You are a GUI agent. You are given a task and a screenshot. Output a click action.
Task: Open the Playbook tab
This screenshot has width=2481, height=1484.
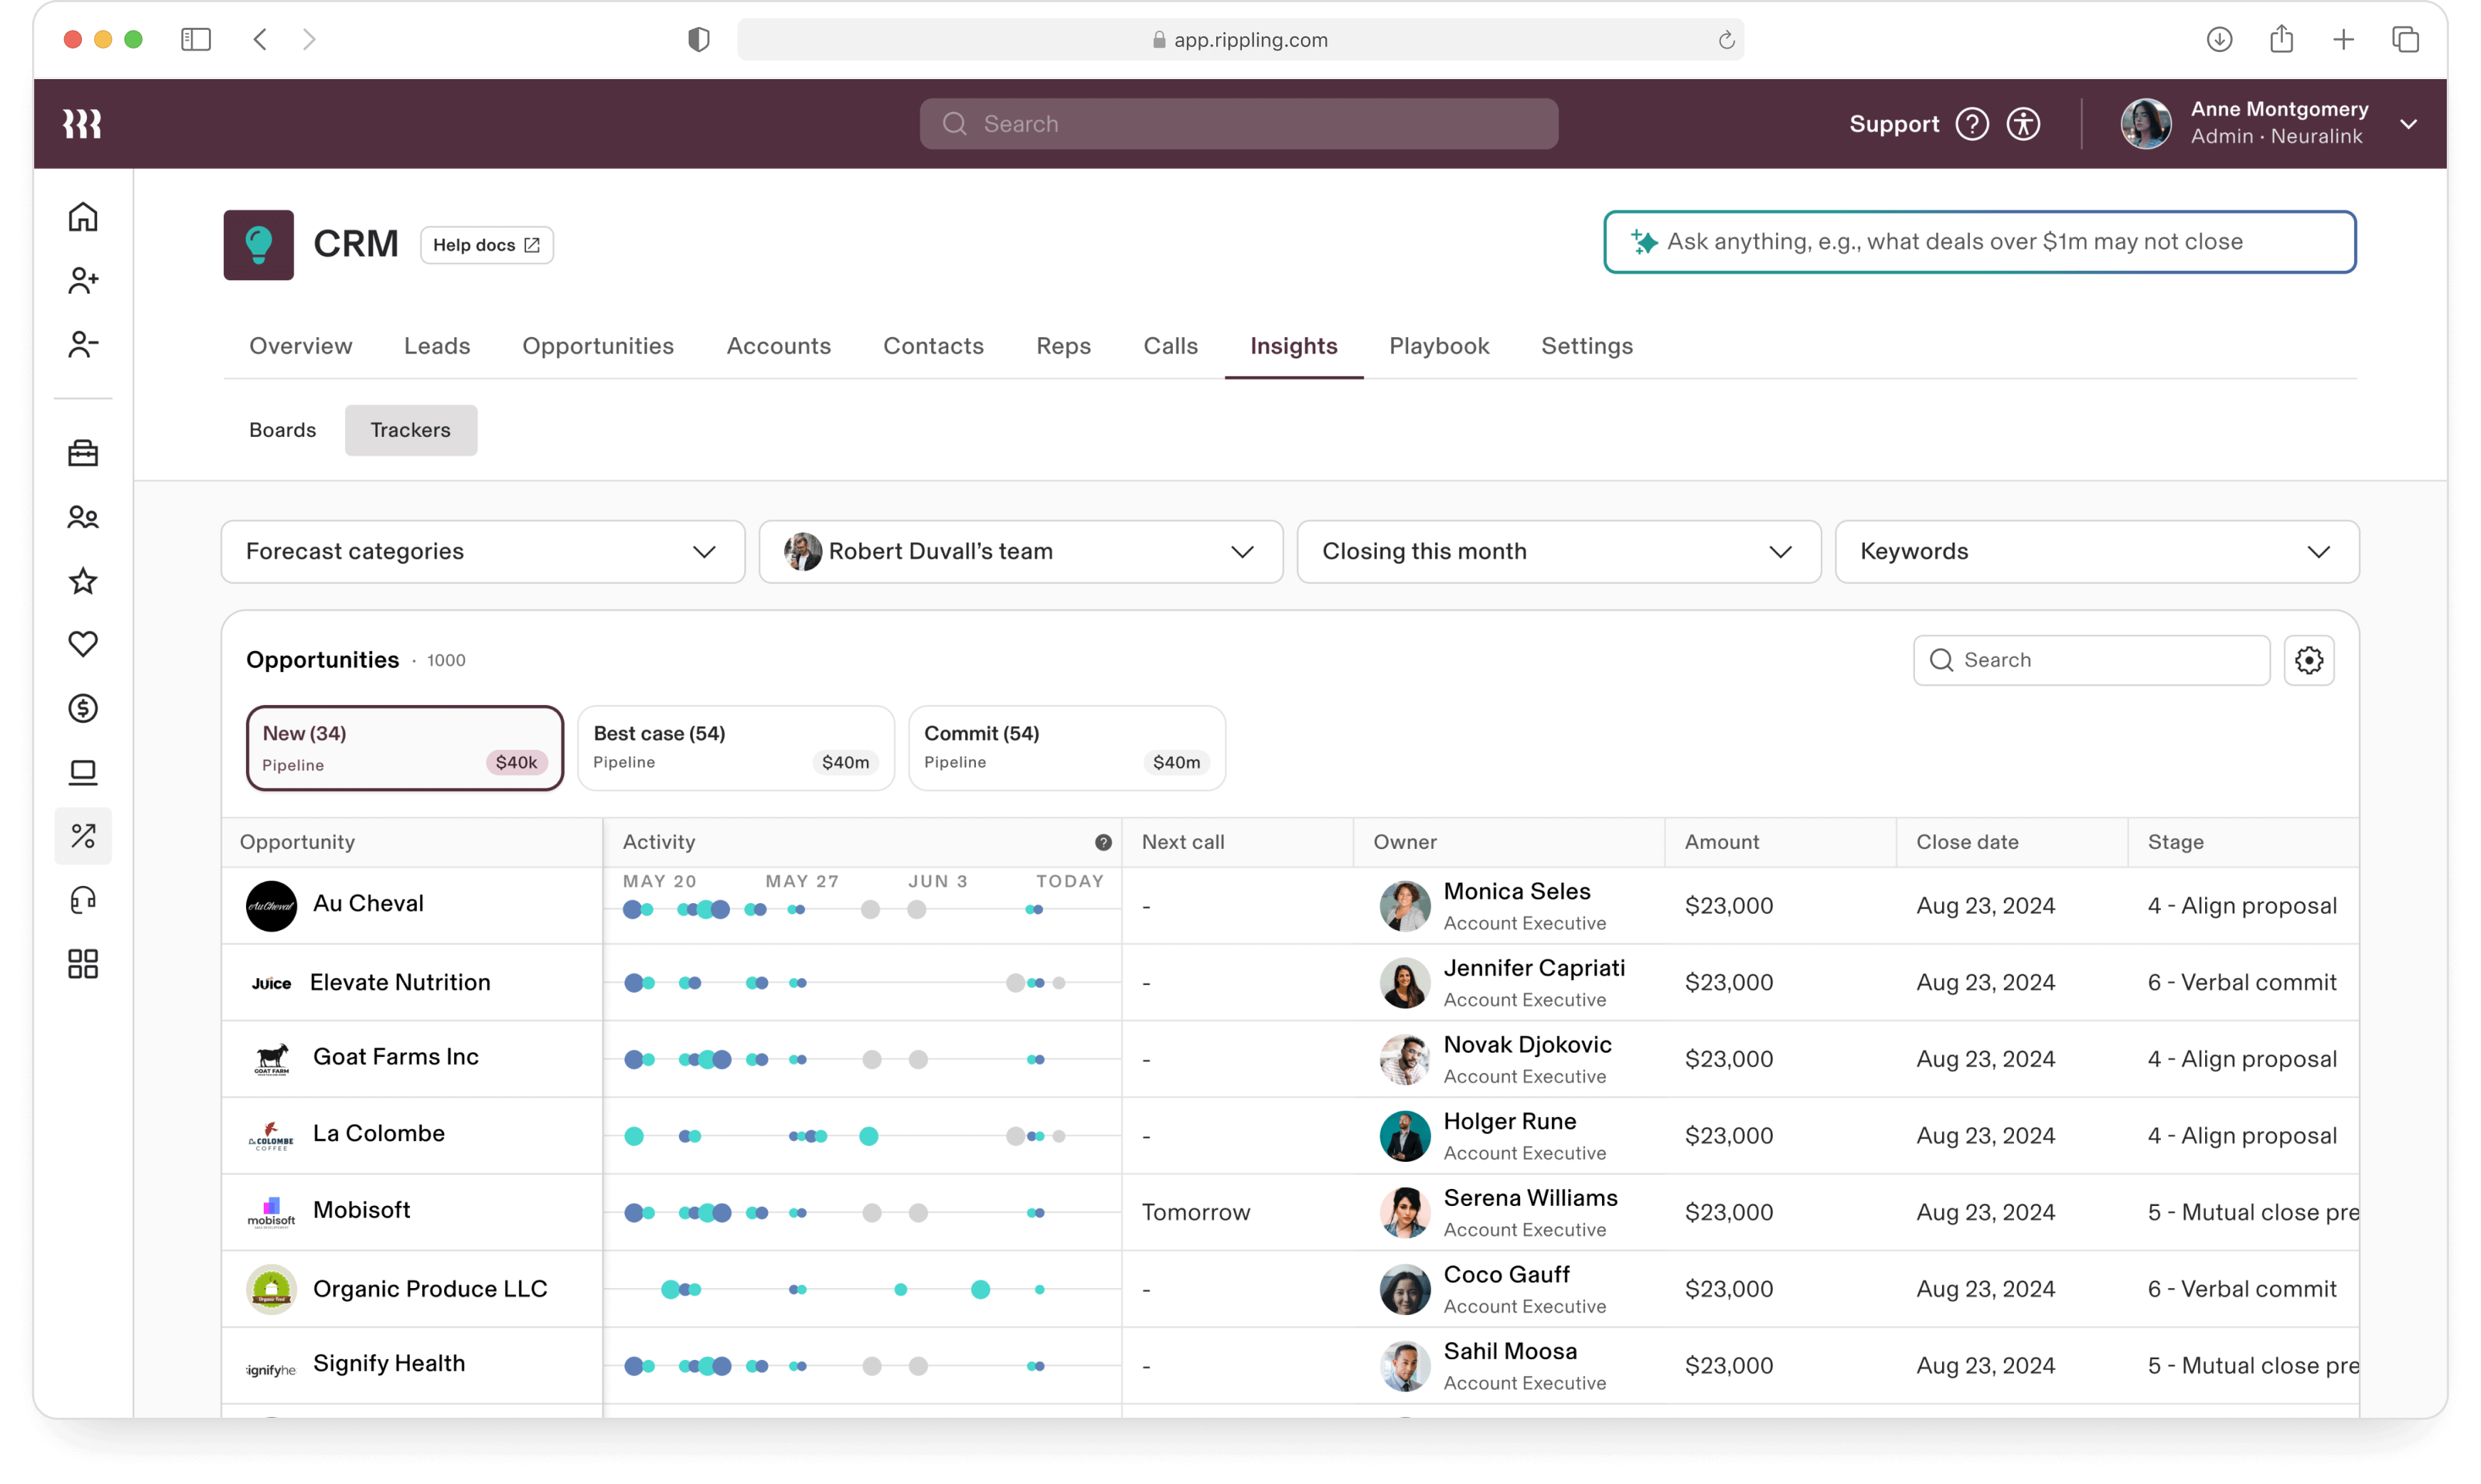(x=1439, y=346)
